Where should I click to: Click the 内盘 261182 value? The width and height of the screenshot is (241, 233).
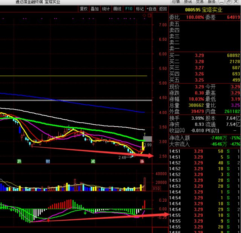pos(232,111)
